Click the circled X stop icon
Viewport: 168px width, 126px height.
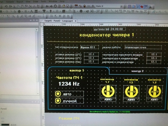55,6
